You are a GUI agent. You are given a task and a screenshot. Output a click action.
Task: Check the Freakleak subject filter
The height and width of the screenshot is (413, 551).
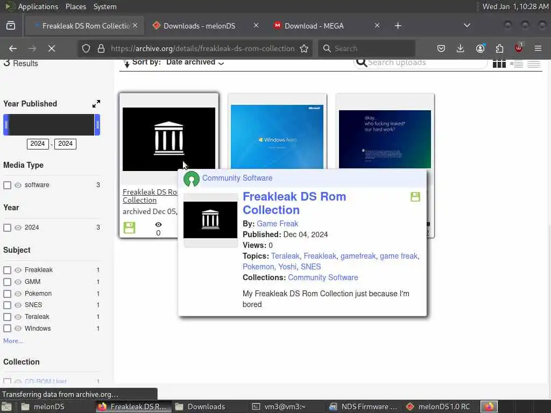click(x=7, y=270)
